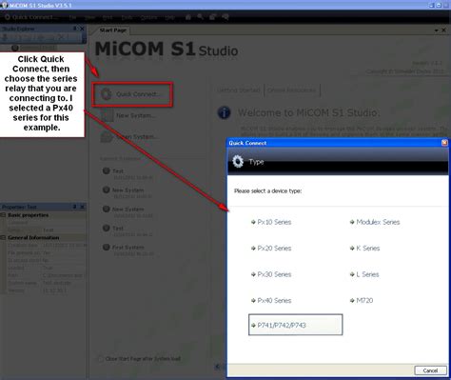This screenshot has height=380, width=451.
Task: Click the magnifier search toolbar icon
Action: click(x=201, y=17)
